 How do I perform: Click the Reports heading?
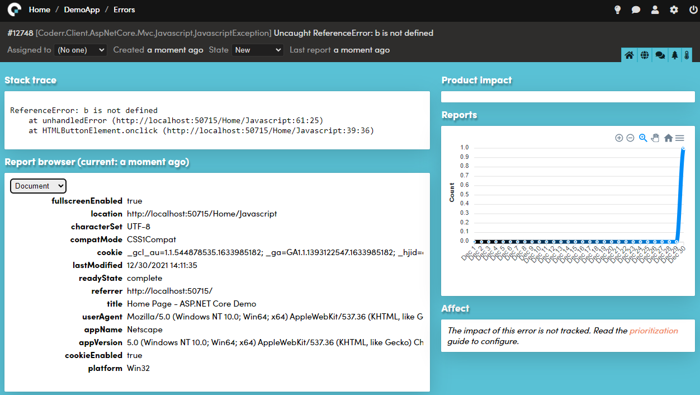pyautogui.click(x=460, y=115)
